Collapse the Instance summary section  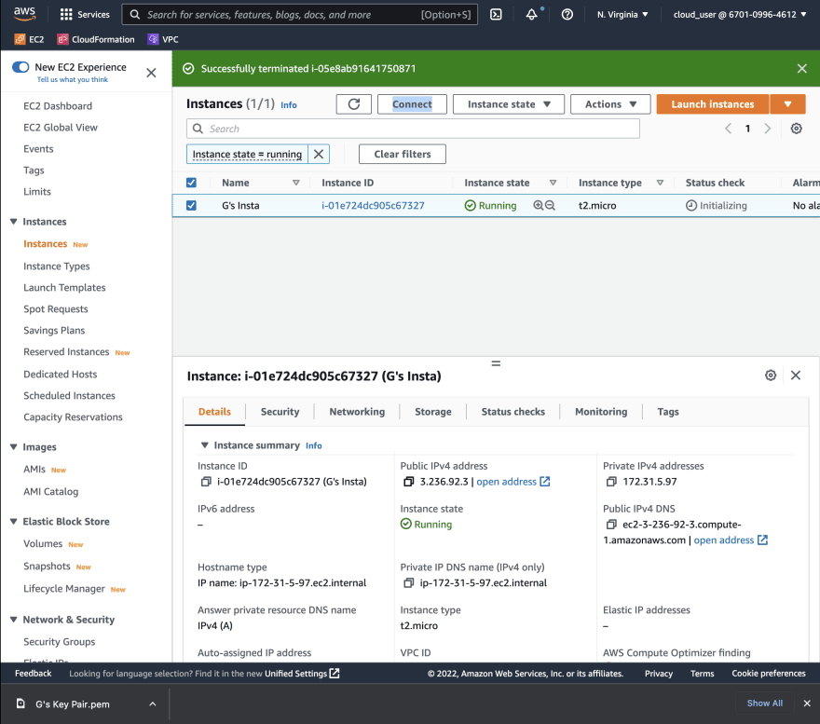[204, 445]
